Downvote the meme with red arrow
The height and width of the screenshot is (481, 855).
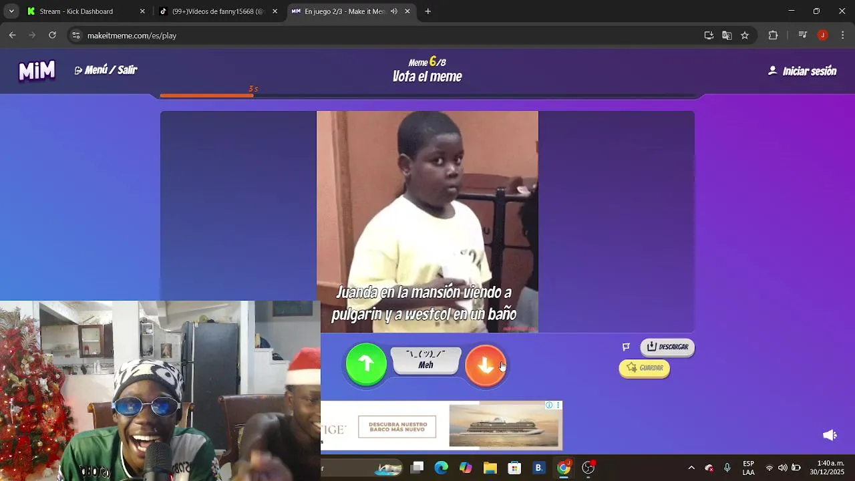[x=486, y=365]
